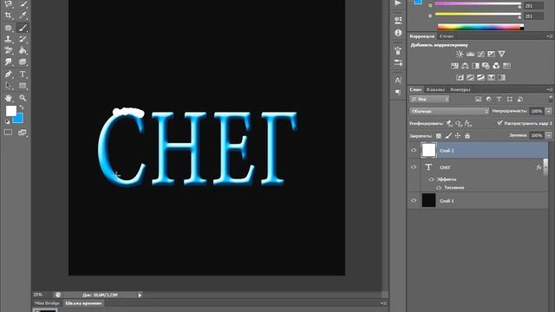This screenshot has width=555, height=312.
Task: Click the opacity 100% input field
Action: 537,111
